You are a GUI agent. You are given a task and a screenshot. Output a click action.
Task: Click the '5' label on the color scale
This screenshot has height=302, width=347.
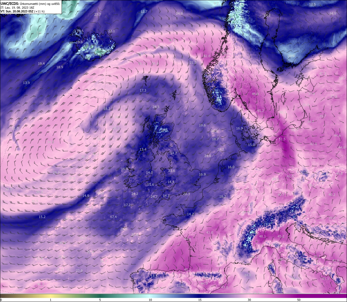click(x=100, y=300)
